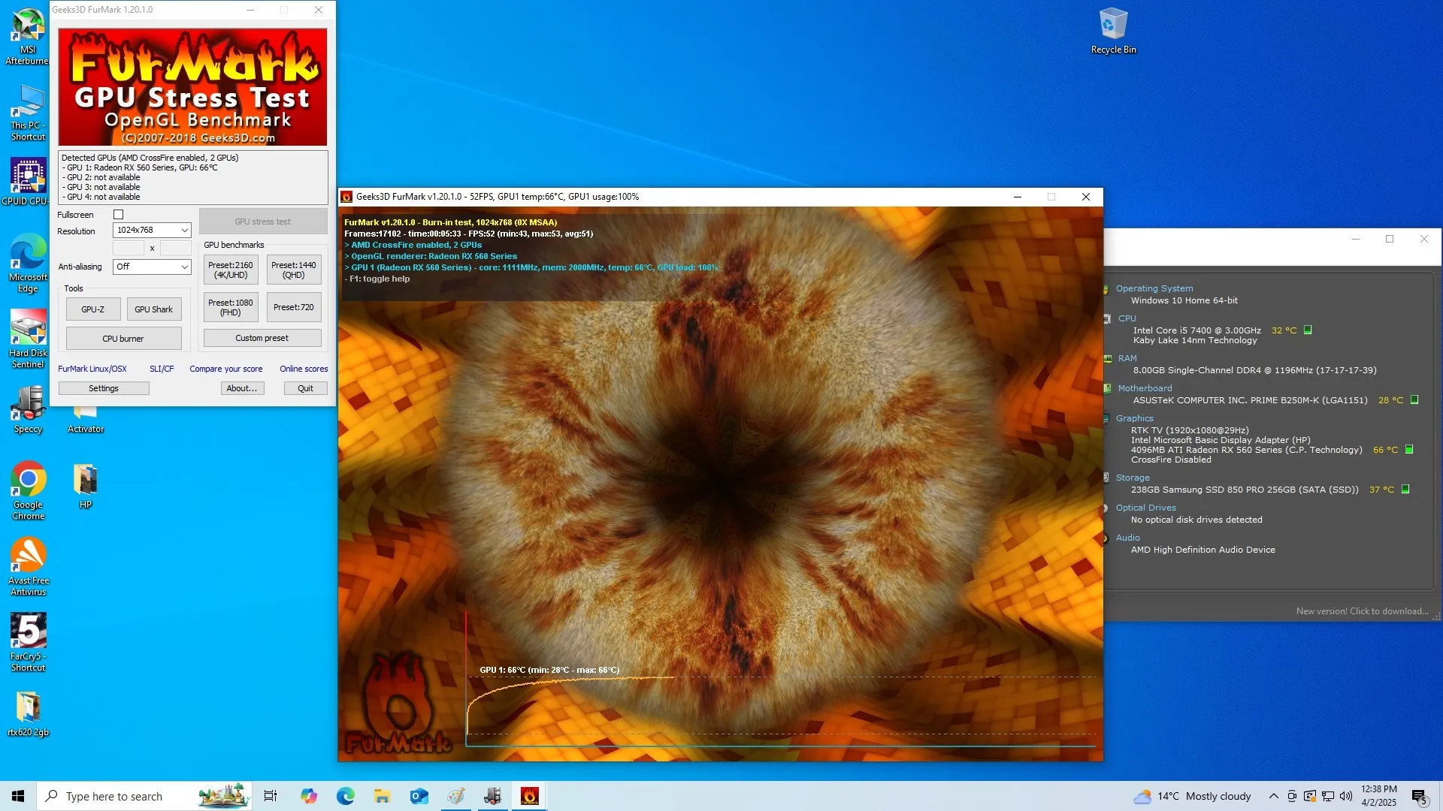Screen dimensions: 1443x811
Task: Open SLI/CF link
Action: 162,369
